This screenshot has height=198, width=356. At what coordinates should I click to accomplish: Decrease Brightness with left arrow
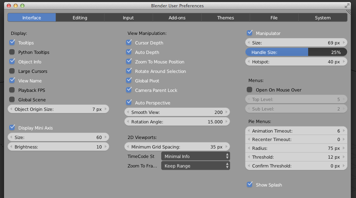click(x=11, y=147)
